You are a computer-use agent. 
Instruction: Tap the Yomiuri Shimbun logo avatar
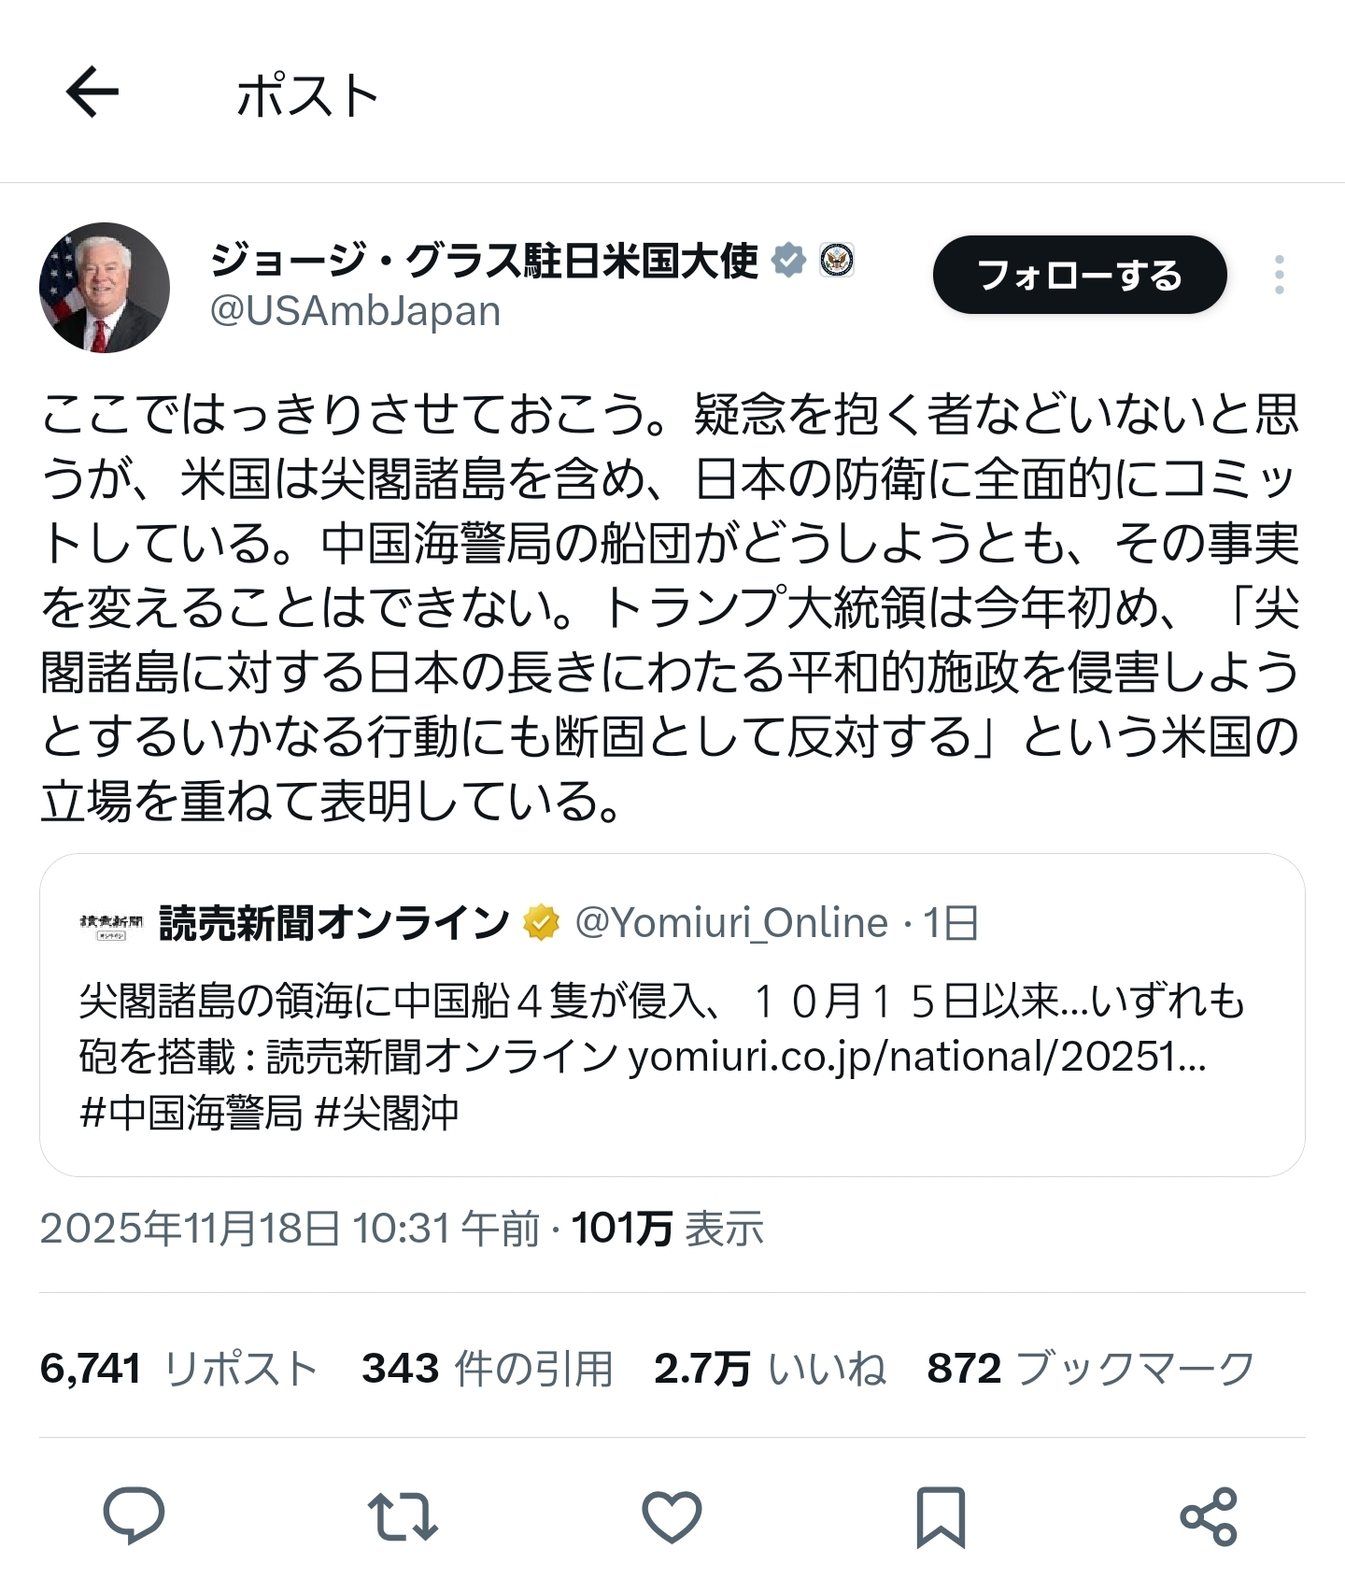[111, 924]
